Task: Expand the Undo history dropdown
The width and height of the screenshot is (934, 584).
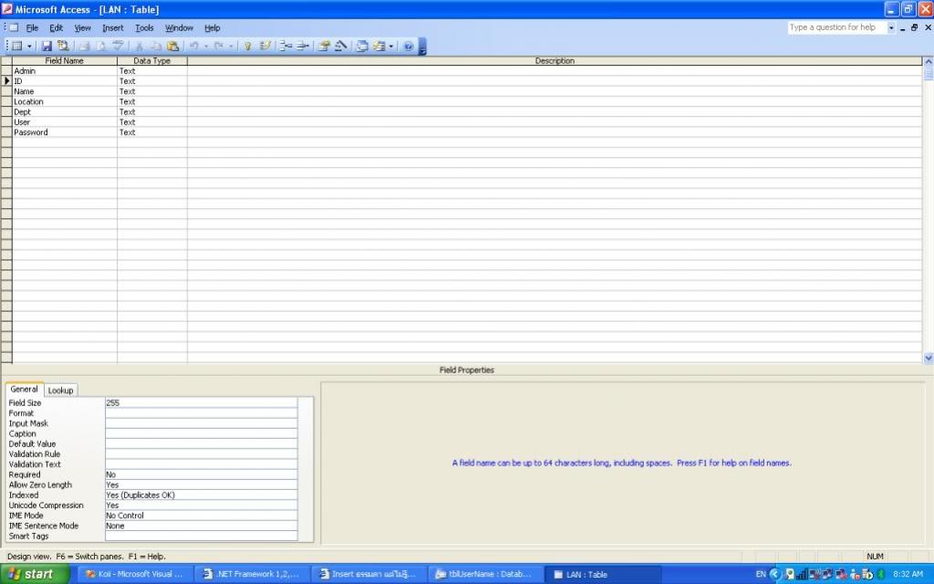Action: coord(206,46)
